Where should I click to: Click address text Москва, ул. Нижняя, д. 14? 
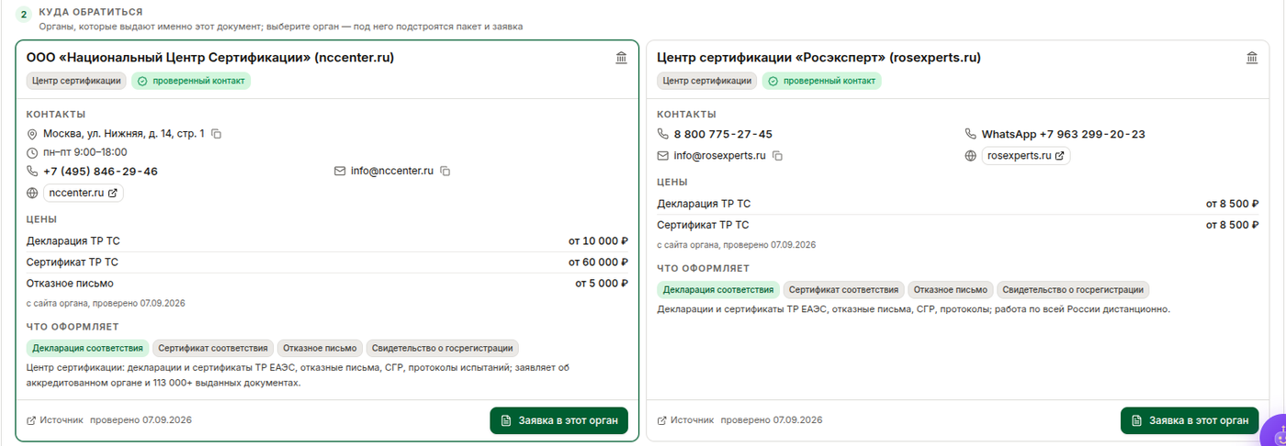tap(123, 134)
